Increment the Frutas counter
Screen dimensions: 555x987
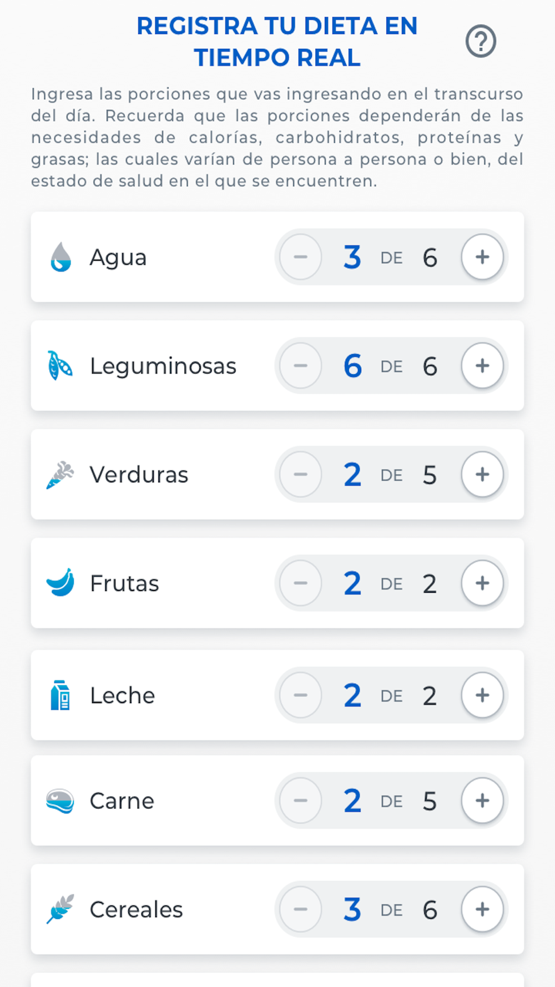(x=482, y=583)
